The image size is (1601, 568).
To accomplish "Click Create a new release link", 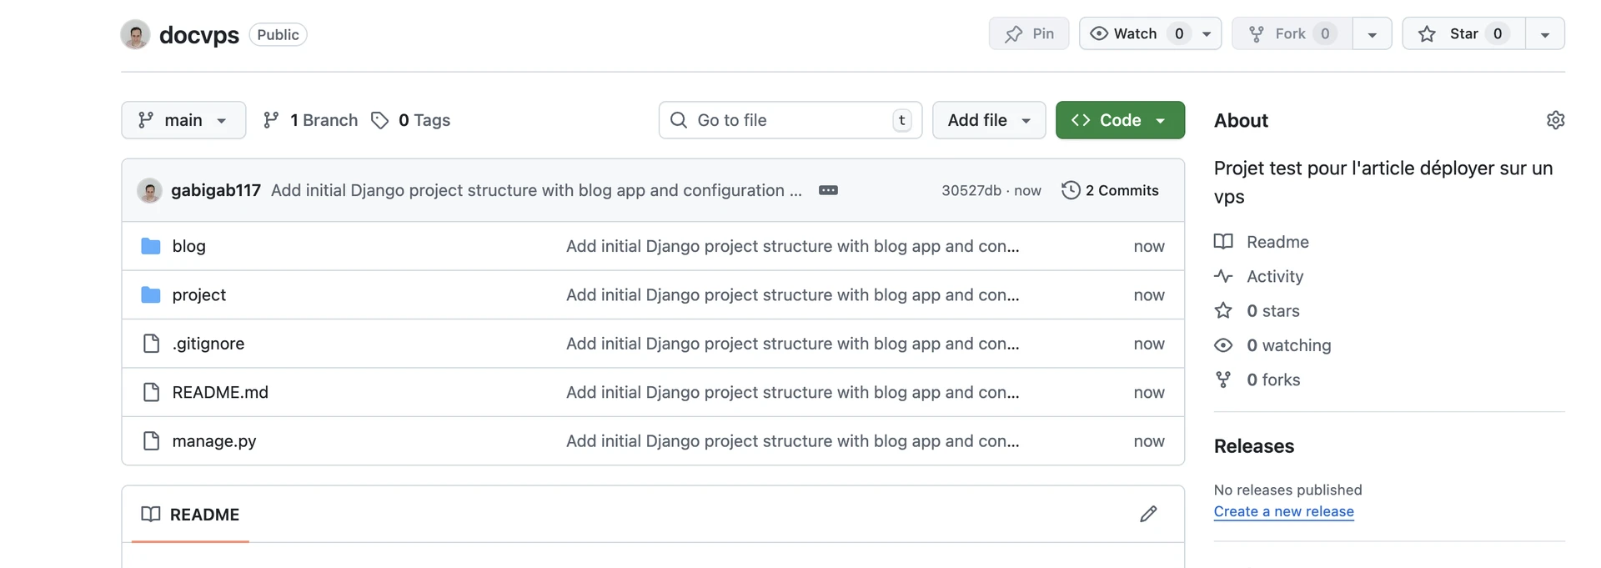I will (1283, 511).
